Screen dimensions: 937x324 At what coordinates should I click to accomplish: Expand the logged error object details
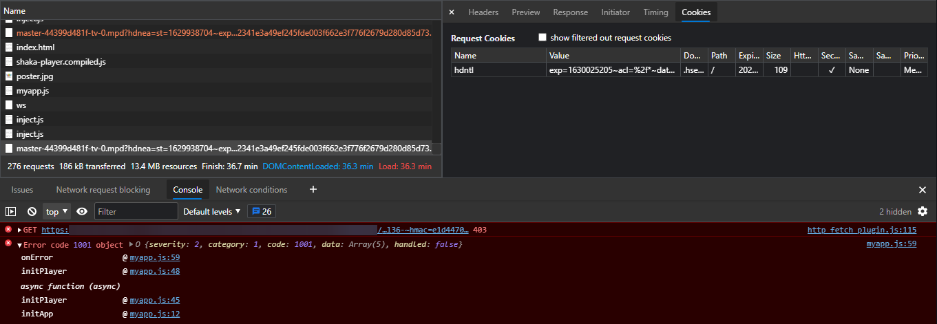point(131,245)
